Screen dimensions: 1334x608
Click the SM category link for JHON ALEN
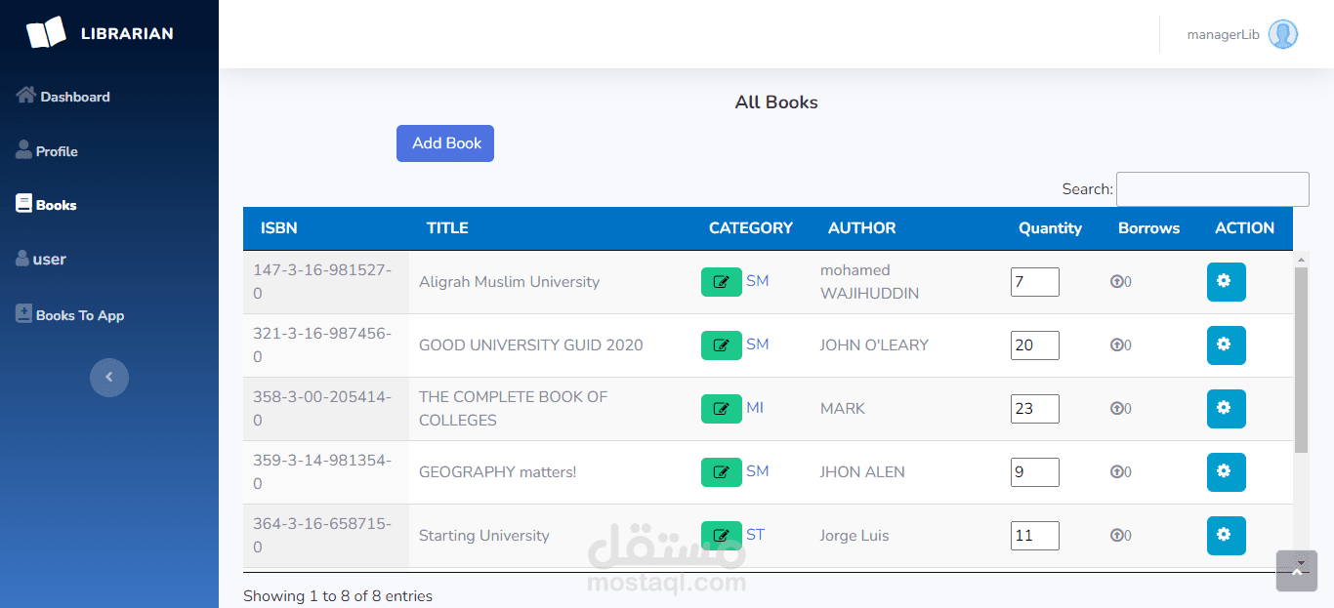tap(758, 471)
